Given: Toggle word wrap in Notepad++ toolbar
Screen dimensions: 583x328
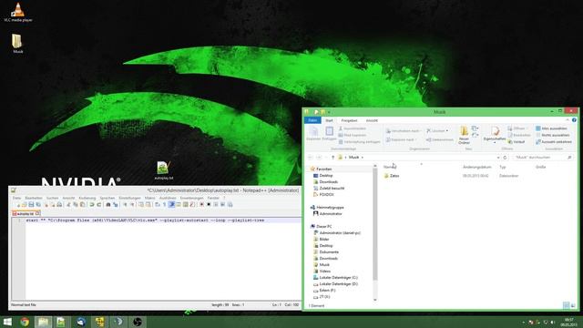Looking at the screenshot, I should 157,204.
